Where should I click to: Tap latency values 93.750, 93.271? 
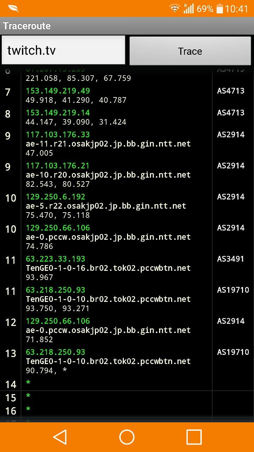pyautogui.click(x=58, y=309)
